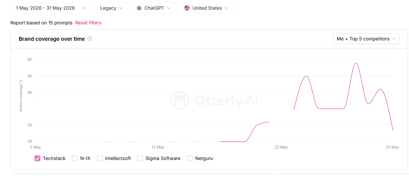Check the Intellectsoft checkbox

100,158
